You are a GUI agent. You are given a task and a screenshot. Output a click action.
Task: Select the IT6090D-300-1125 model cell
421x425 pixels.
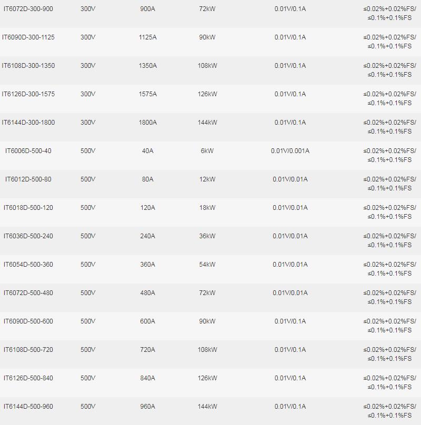(28, 37)
